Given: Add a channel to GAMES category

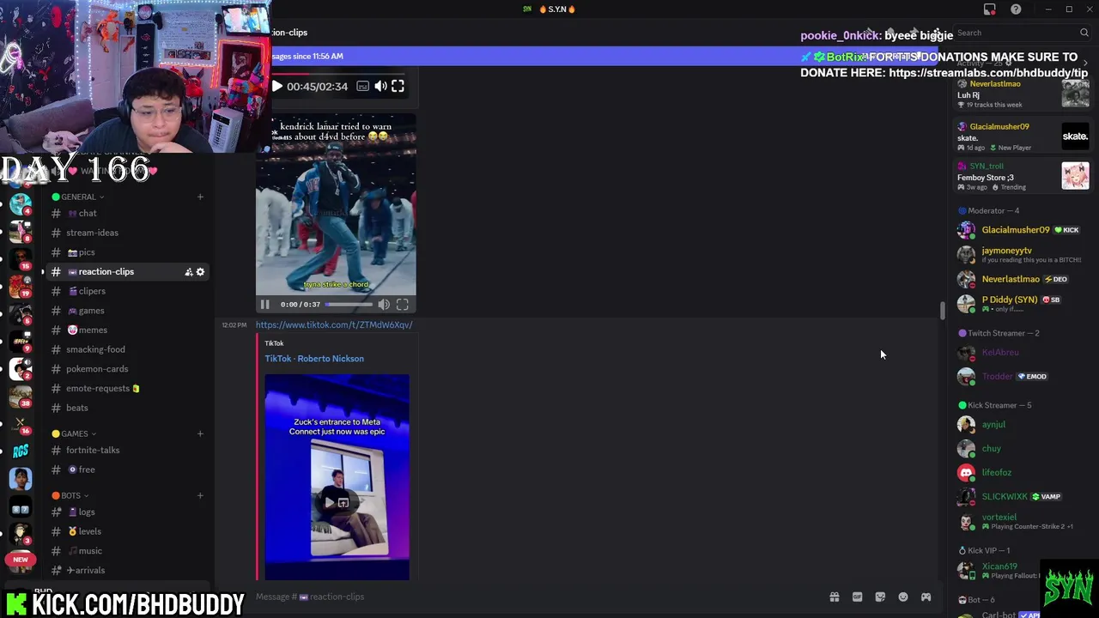Looking at the screenshot, I should point(200,433).
